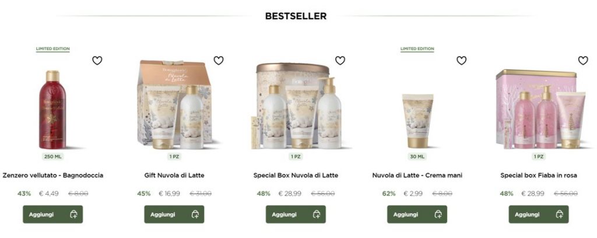Image resolution: width=597 pixels, height=238 pixels.
Task: Favorite the Zenzero vellutato Bagnodoccia with heart icon
Action: click(97, 60)
